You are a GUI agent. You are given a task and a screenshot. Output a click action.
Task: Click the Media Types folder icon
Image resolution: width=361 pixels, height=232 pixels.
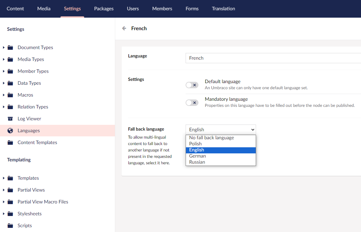click(x=10, y=59)
